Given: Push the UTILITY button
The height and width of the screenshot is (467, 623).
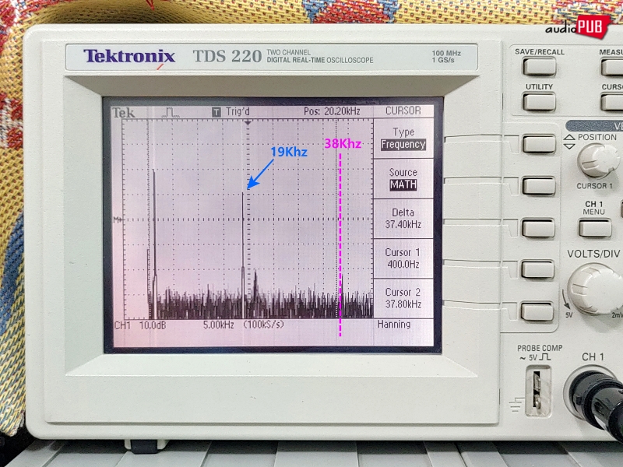Looking at the screenshot, I should pyautogui.click(x=539, y=101).
